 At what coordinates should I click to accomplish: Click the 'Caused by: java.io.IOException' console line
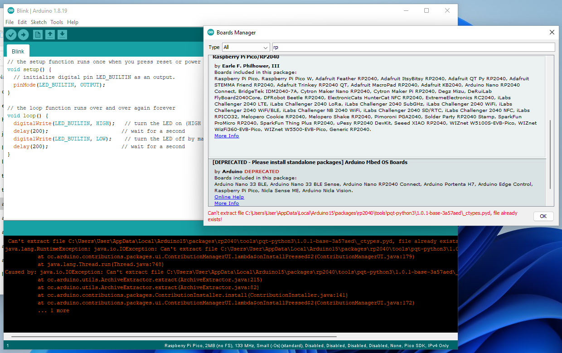[231, 272]
